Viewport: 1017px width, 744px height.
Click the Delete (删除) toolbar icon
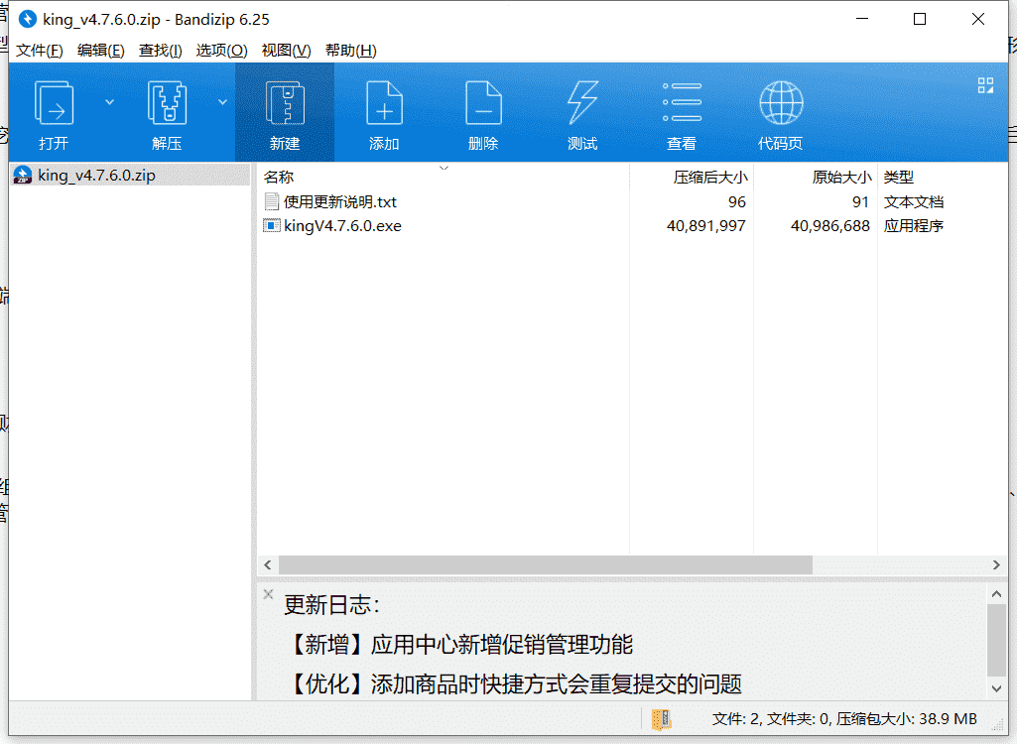tap(483, 102)
